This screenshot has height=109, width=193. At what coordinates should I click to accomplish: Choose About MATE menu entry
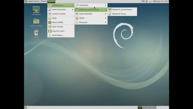pos(61,22)
